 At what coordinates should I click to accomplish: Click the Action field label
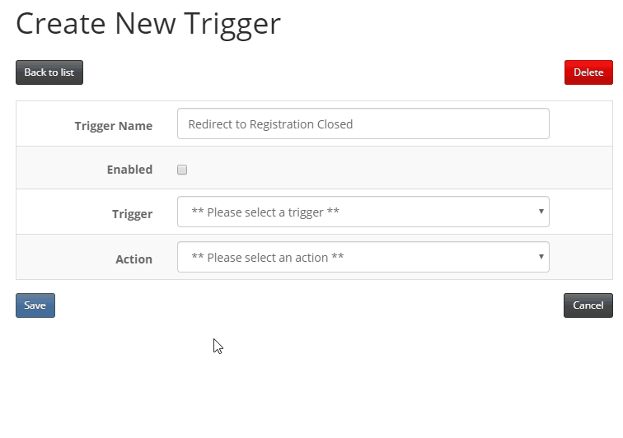coord(133,259)
